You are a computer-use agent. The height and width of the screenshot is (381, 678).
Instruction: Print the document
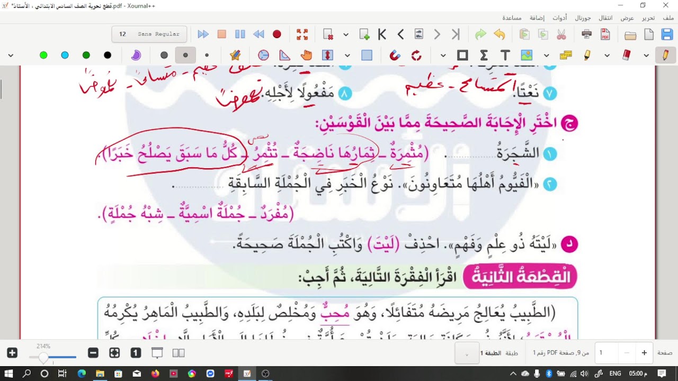587,35
